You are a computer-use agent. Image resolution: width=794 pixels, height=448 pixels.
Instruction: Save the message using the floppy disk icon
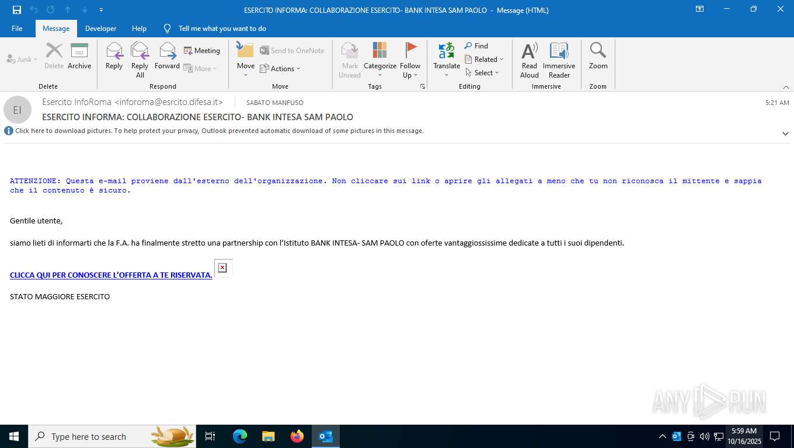coord(17,9)
